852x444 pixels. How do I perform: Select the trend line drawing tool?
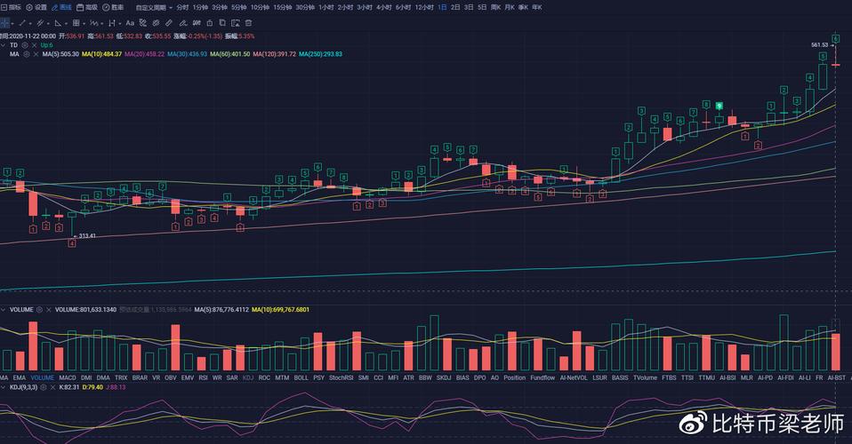(21, 23)
